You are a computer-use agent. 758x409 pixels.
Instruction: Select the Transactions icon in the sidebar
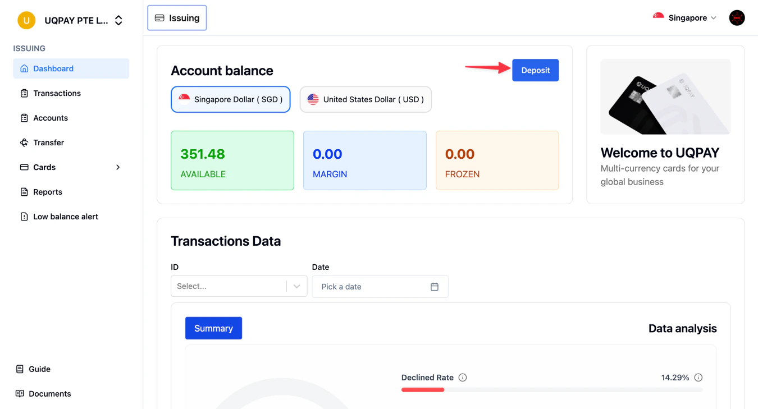point(24,93)
